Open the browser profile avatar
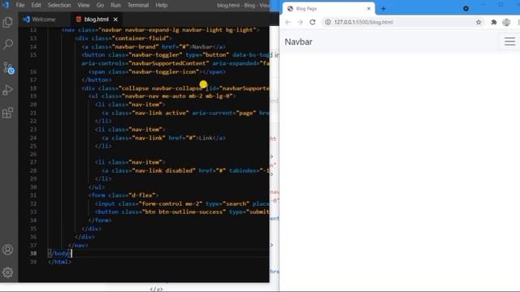520x292 pixels. tap(506, 22)
